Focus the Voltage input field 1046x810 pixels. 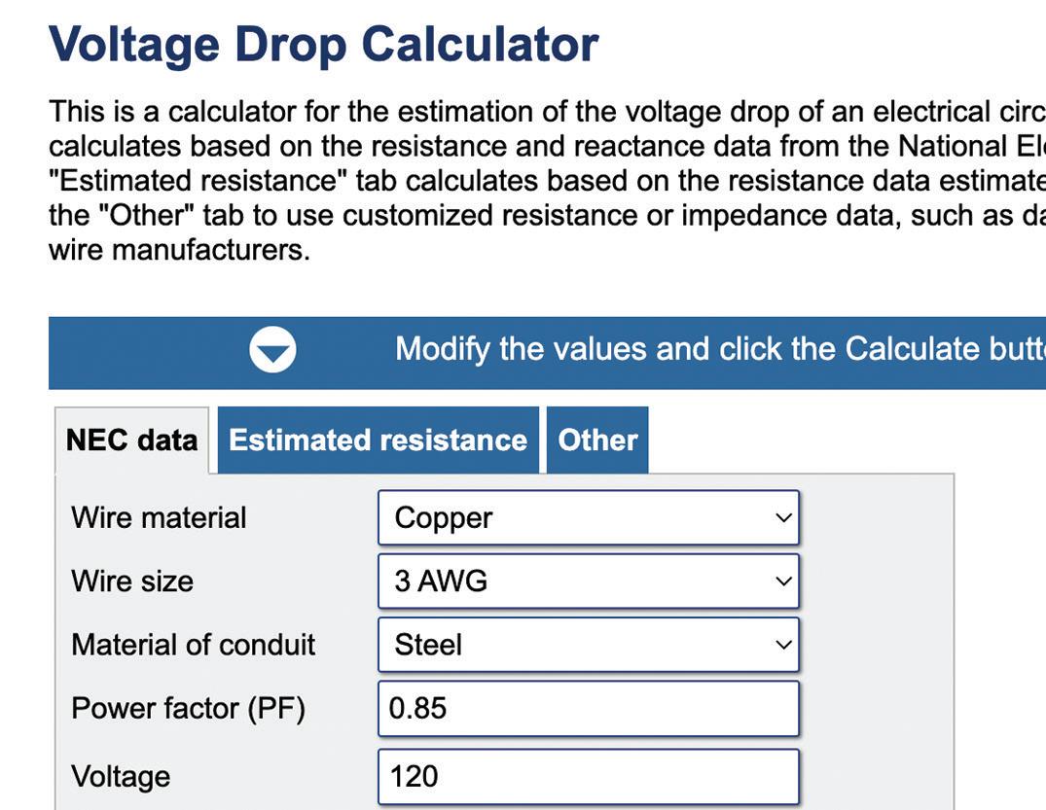pyautogui.click(x=587, y=776)
